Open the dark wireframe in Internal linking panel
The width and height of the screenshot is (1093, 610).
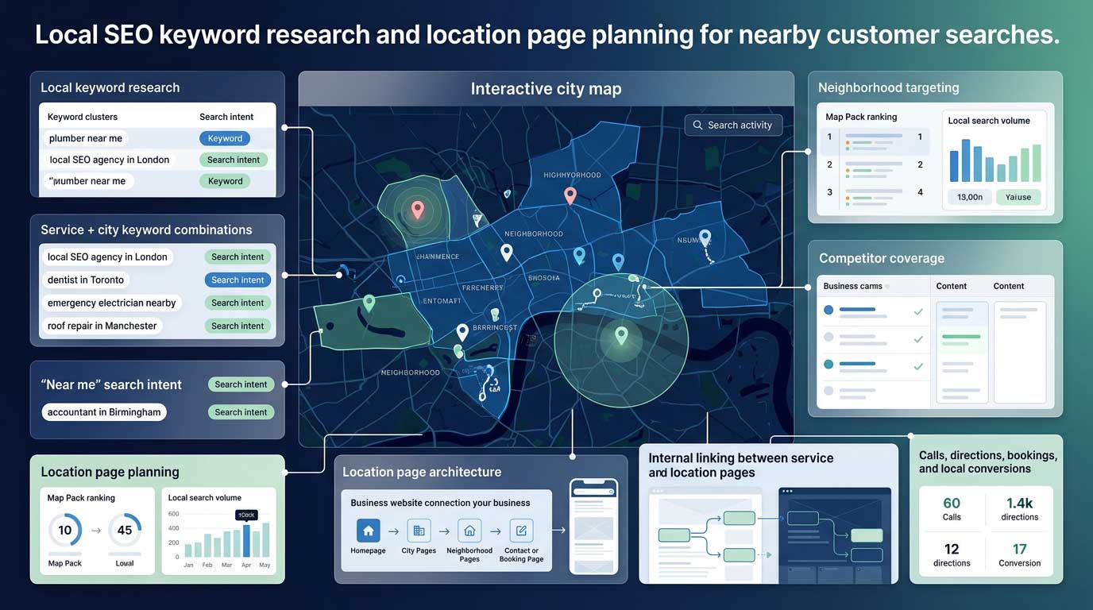[835, 535]
